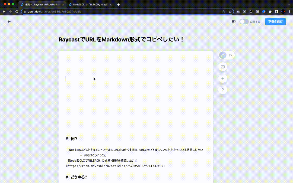Click the 下書き保存 button
The image size is (293, 183).
[275, 22]
